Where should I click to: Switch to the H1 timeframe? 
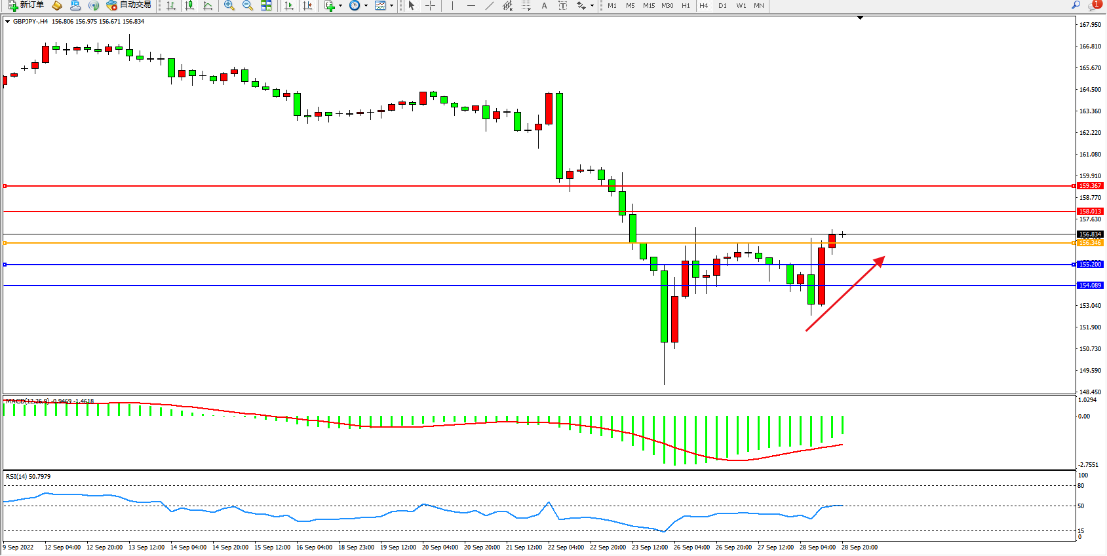tap(686, 5)
